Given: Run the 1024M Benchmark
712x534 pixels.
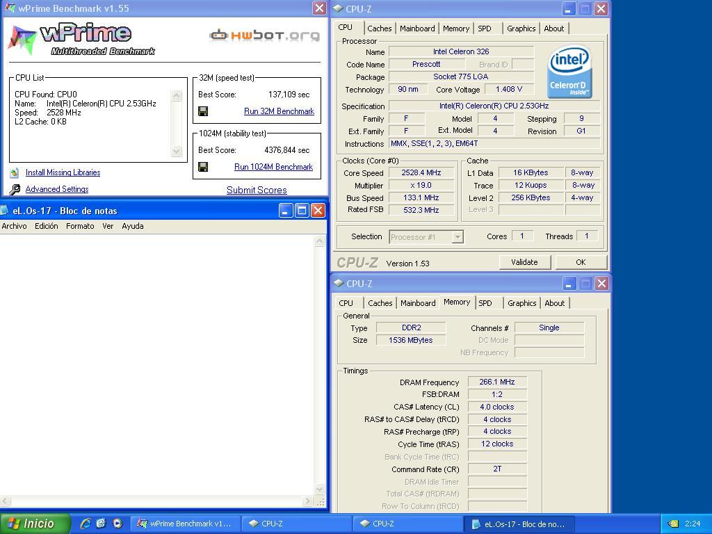Looking at the screenshot, I should pyautogui.click(x=273, y=167).
